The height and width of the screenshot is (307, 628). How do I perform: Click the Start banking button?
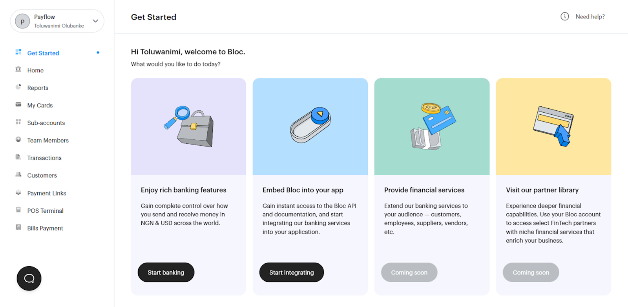click(x=166, y=272)
